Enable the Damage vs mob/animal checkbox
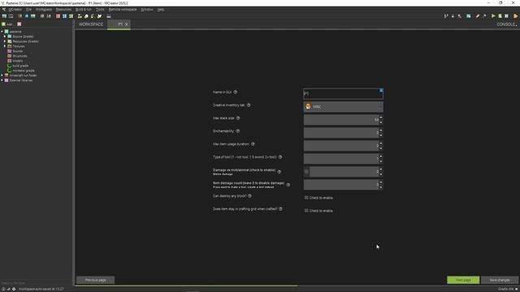520x292 pixels. point(306,171)
